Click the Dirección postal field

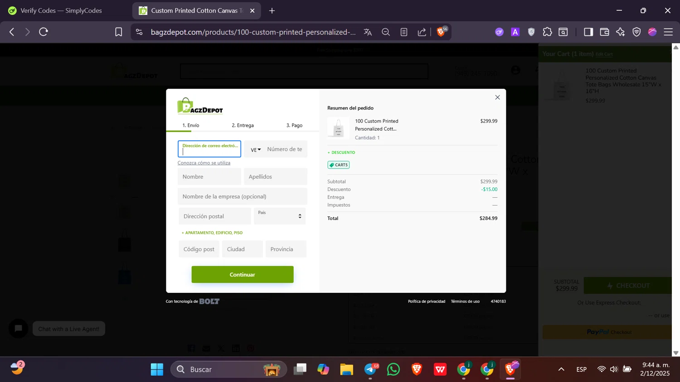coord(215,216)
